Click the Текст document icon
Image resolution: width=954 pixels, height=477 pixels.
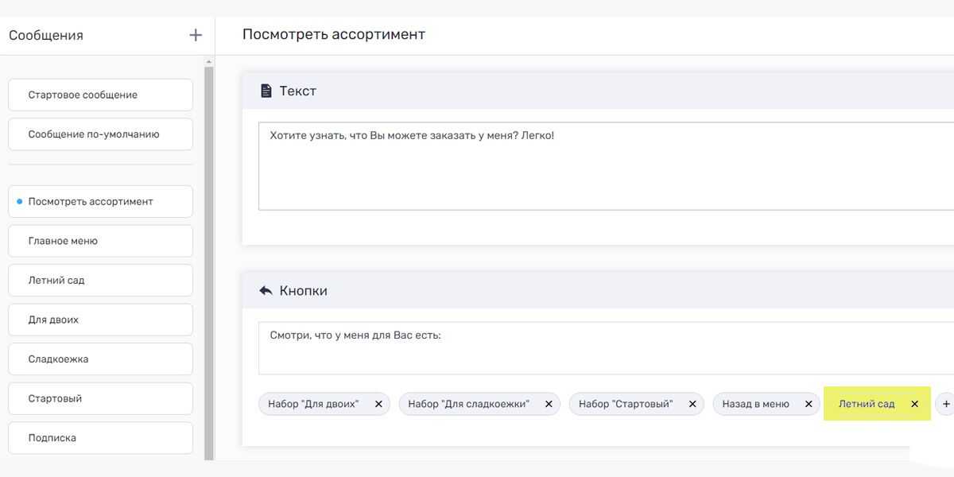tap(266, 91)
